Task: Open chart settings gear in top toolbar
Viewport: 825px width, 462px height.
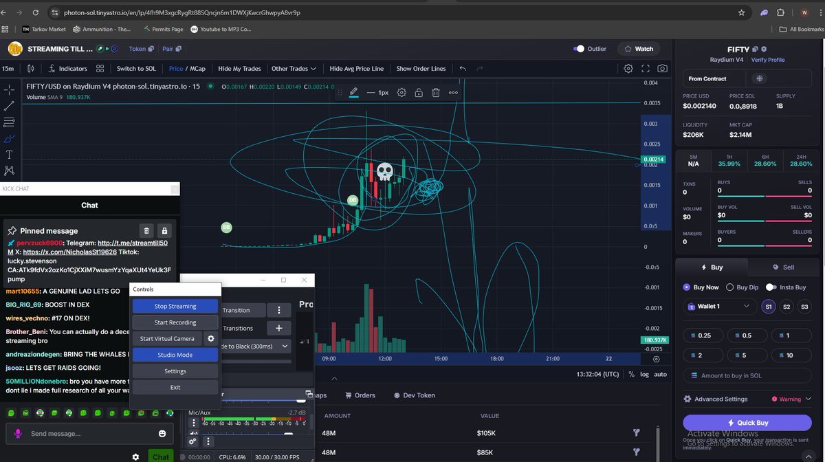Action: coord(628,69)
